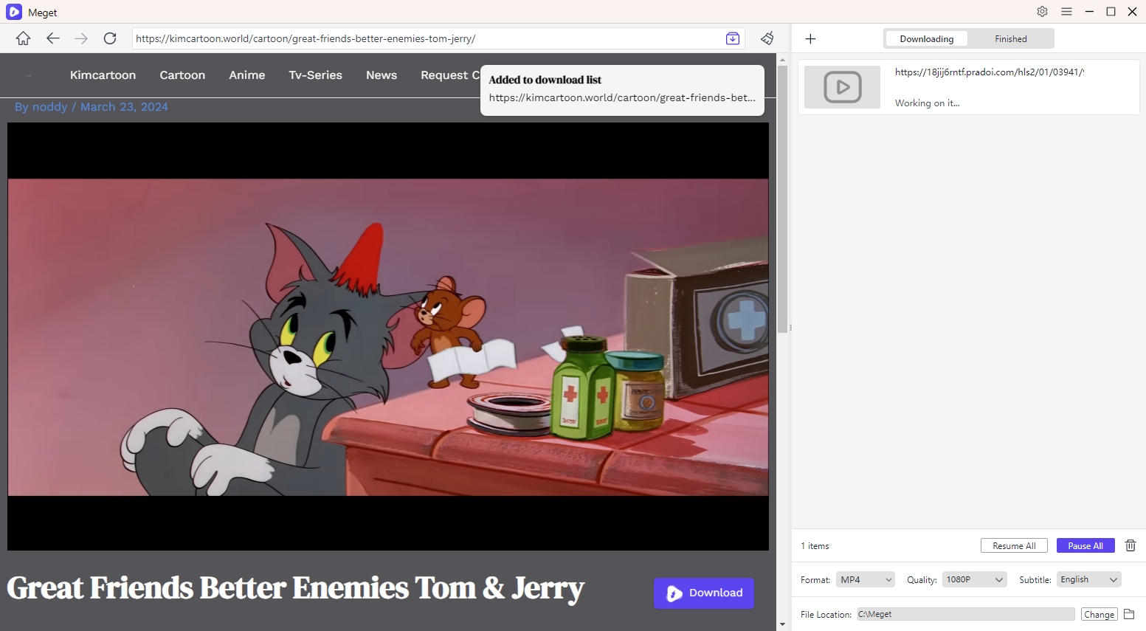Click the webpage vertical scrollbar thumb
1146x631 pixels.
[x=782, y=199]
